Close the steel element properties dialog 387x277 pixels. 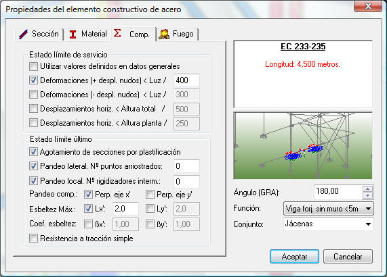point(368,6)
